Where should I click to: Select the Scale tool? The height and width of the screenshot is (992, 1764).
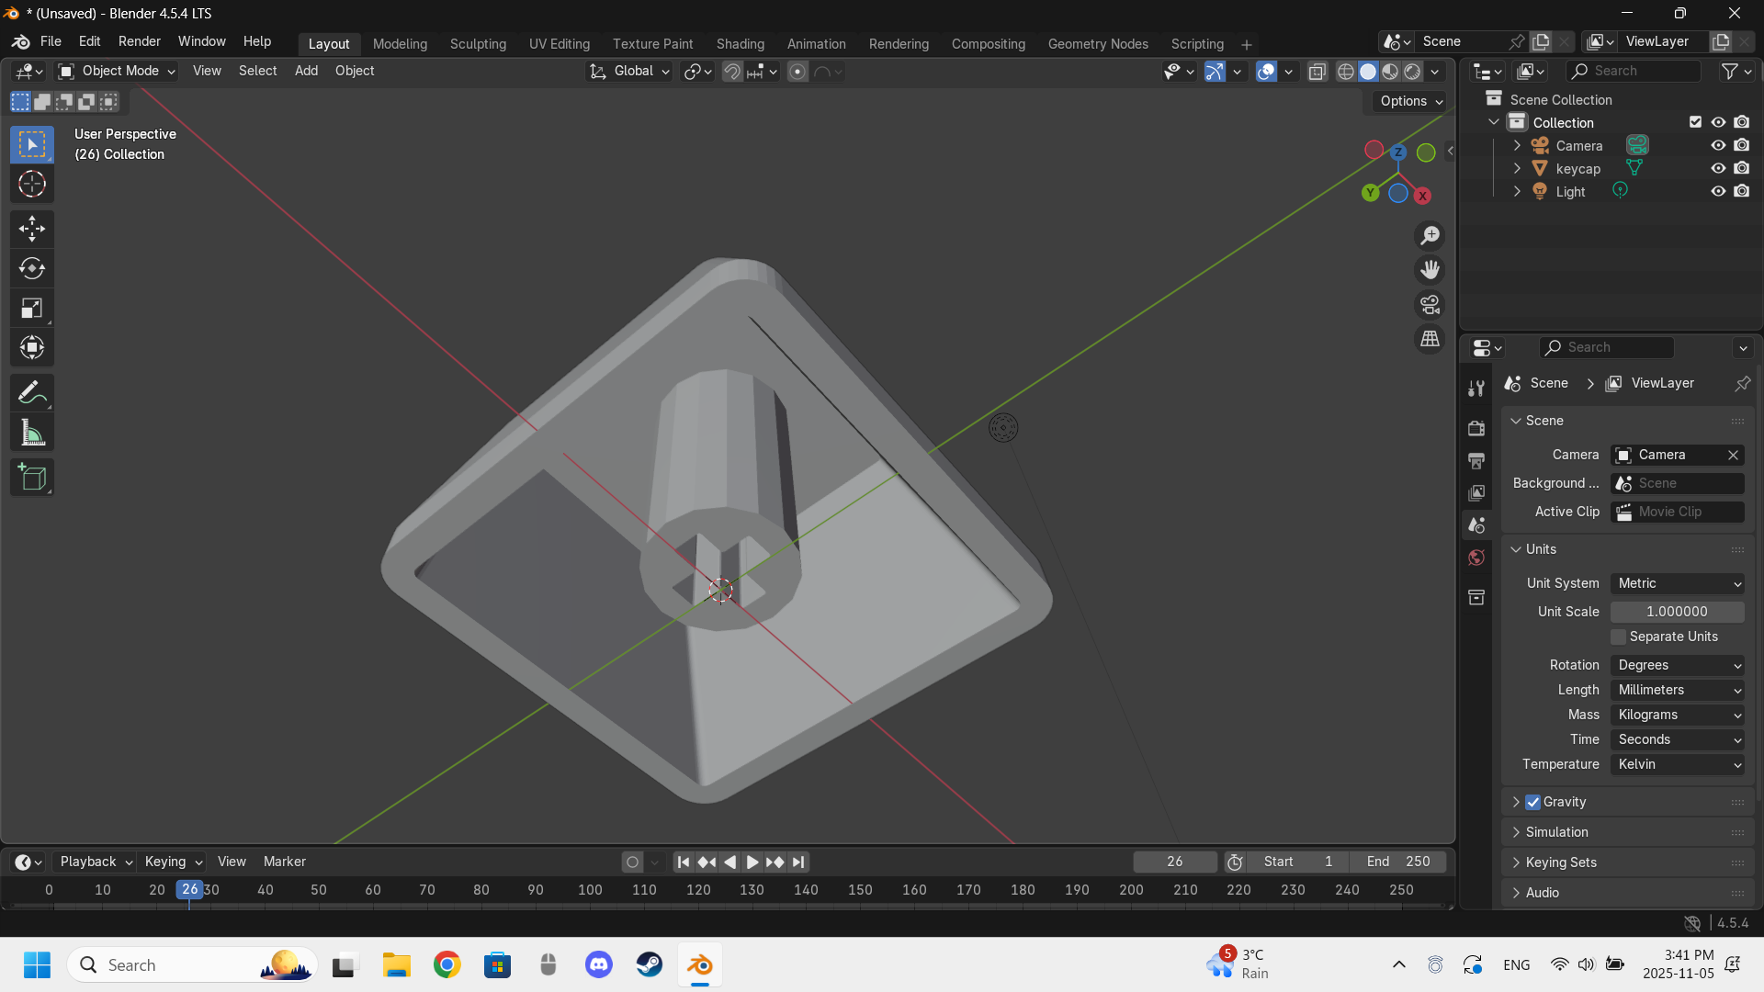point(32,309)
